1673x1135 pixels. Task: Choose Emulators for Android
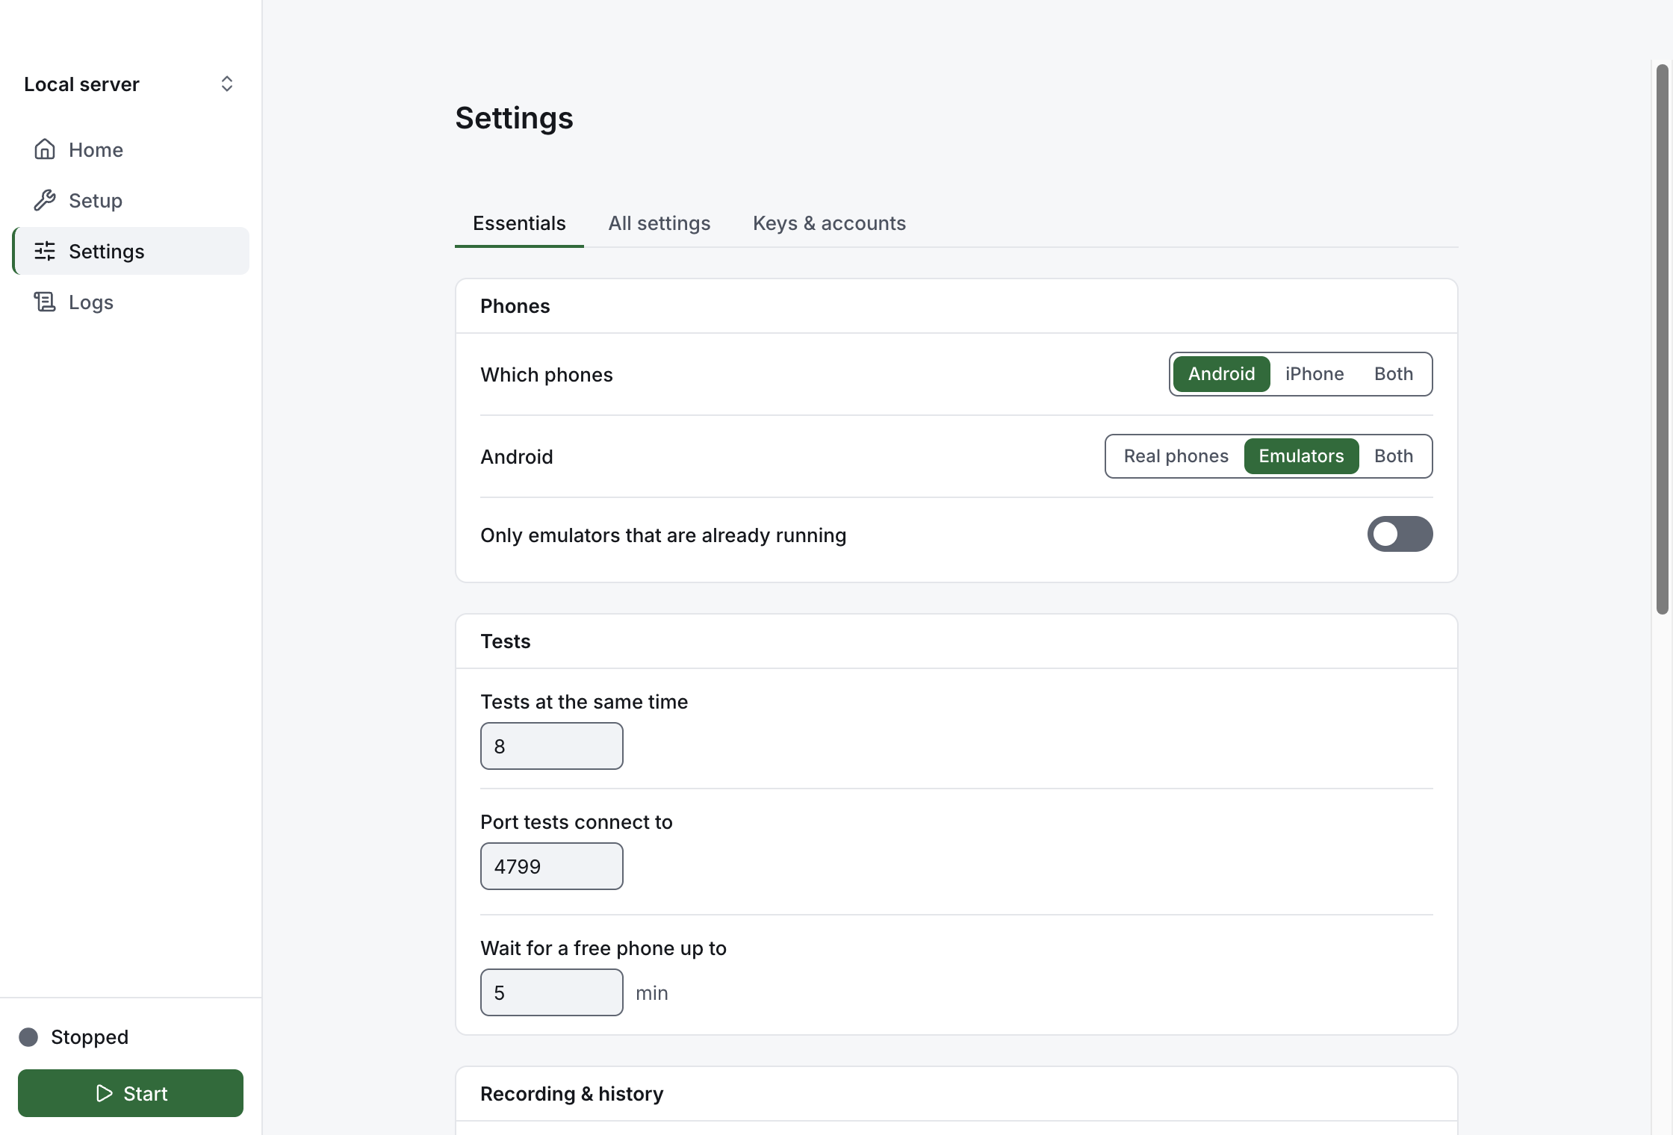point(1301,456)
